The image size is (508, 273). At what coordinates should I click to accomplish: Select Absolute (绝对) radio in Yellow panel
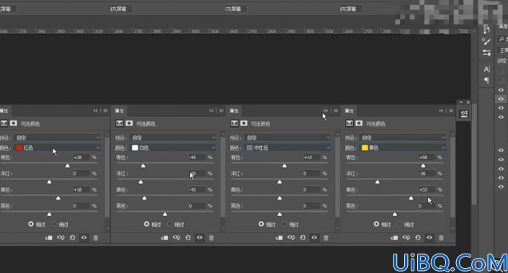(399, 224)
